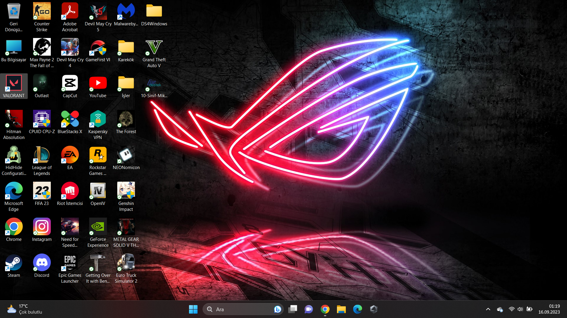The height and width of the screenshot is (318, 567).
Task: Select Epic Games Launcher shortcut
Action: pyautogui.click(x=70, y=269)
